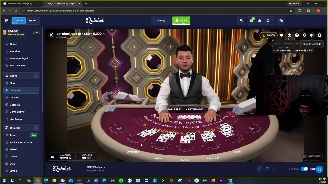Toggle the in-game chat panel icon
This screenshot has height=184, width=328.
282,35
